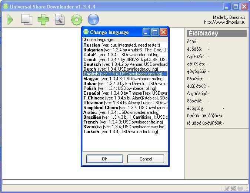The width and height of the screenshot is (250, 193).
Task: Click the empty status text field
Action: (x=125, y=182)
